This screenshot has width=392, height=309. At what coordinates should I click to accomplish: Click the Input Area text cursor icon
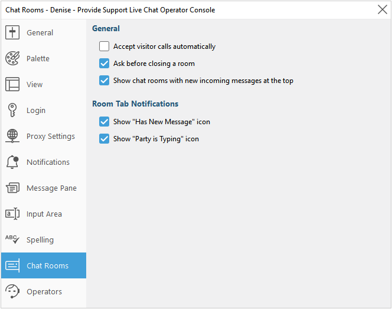(12, 214)
